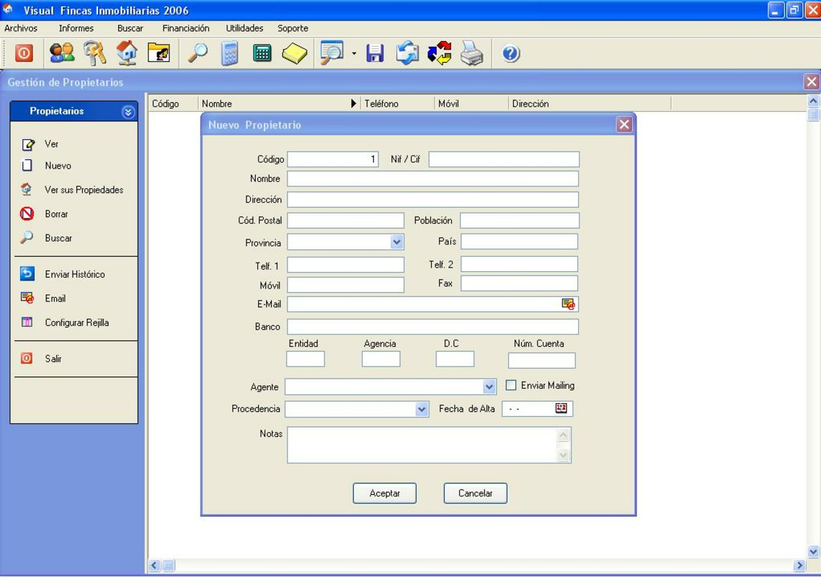
Task: Open the dropdown arrow beside the preview icon
Action: click(354, 53)
